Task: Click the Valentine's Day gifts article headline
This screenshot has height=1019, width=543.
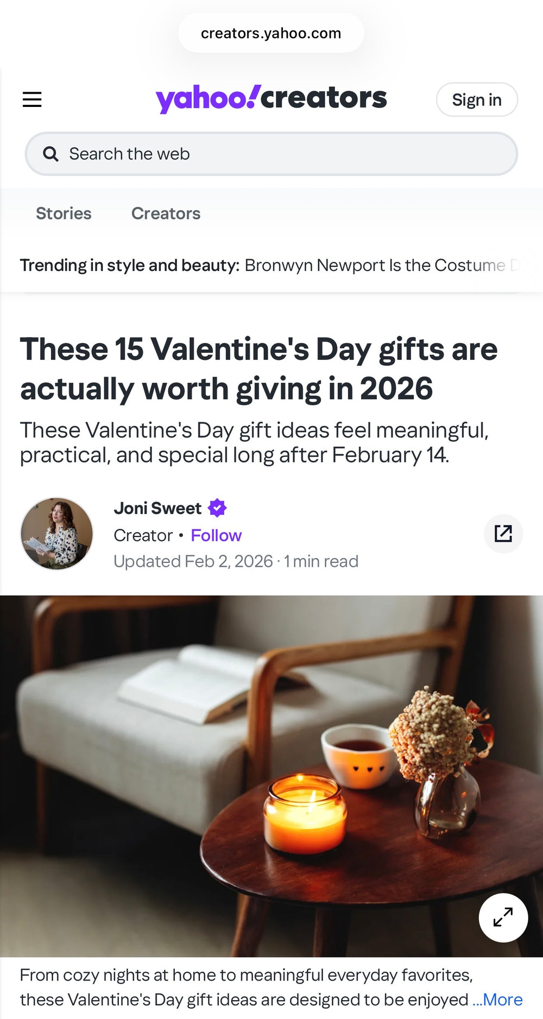Action: click(x=258, y=369)
